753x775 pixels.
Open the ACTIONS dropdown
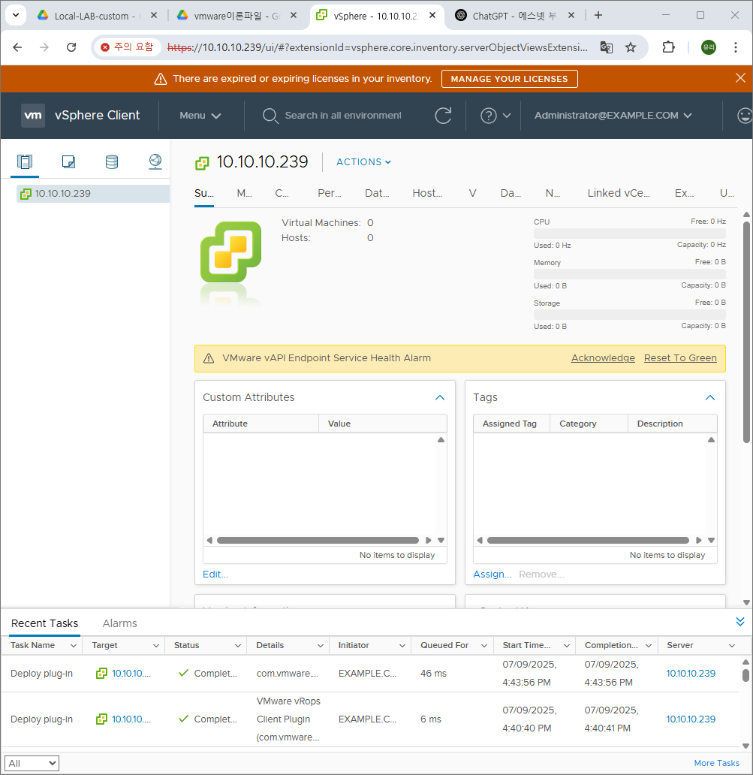pos(363,162)
